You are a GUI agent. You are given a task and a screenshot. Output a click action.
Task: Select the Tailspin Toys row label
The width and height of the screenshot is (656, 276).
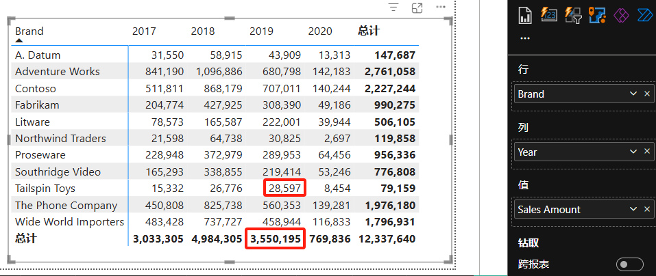[x=45, y=189]
